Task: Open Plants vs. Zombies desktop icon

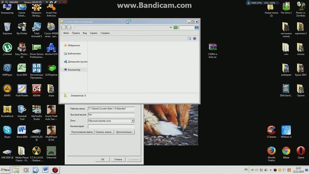Action: (300, 9)
